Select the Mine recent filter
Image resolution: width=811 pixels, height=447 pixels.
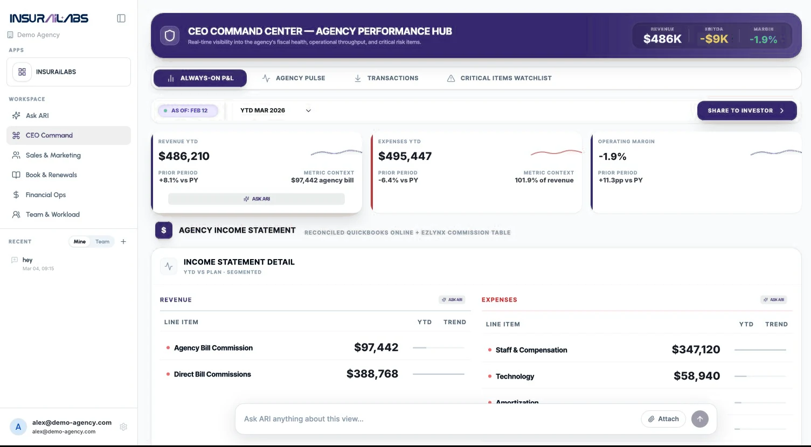[x=80, y=242]
